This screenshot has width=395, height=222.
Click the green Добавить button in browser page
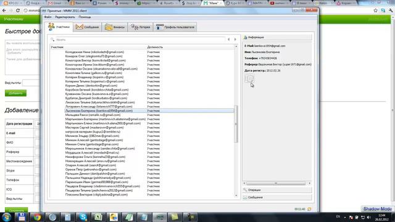(x=15, y=93)
